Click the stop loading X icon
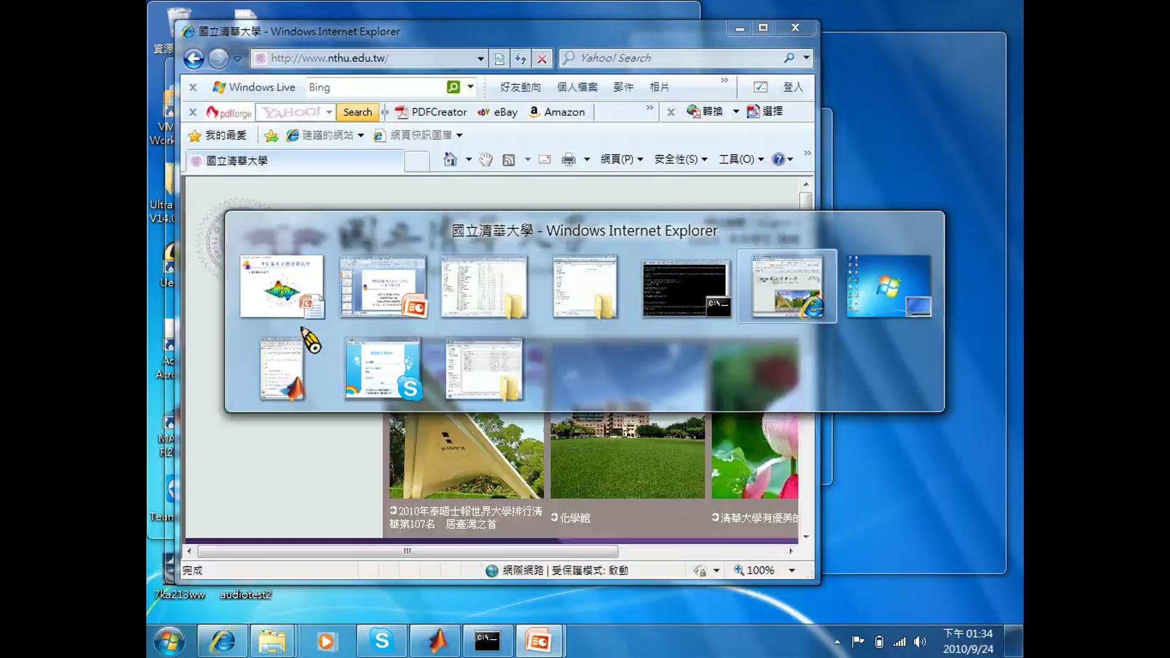This screenshot has width=1170, height=658. click(x=542, y=58)
